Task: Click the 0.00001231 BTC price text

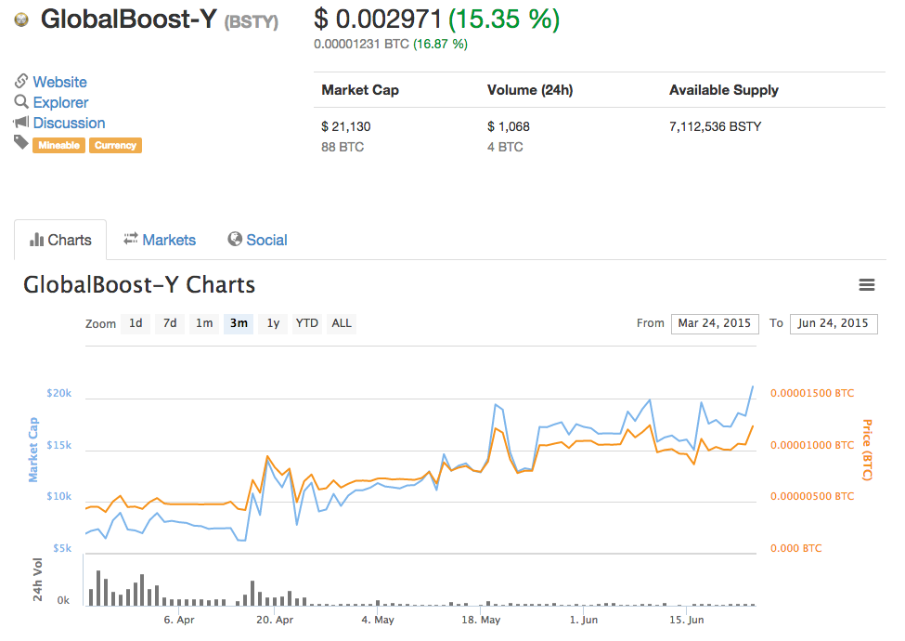Action: [x=361, y=44]
